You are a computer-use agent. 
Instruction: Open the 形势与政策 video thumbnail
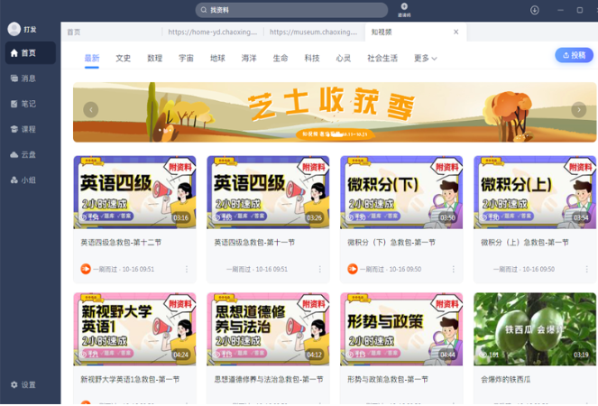tap(401, 329)
